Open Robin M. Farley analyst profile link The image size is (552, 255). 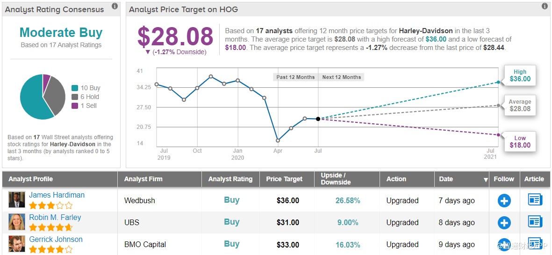pyautogui.click(x=55, y=218)
